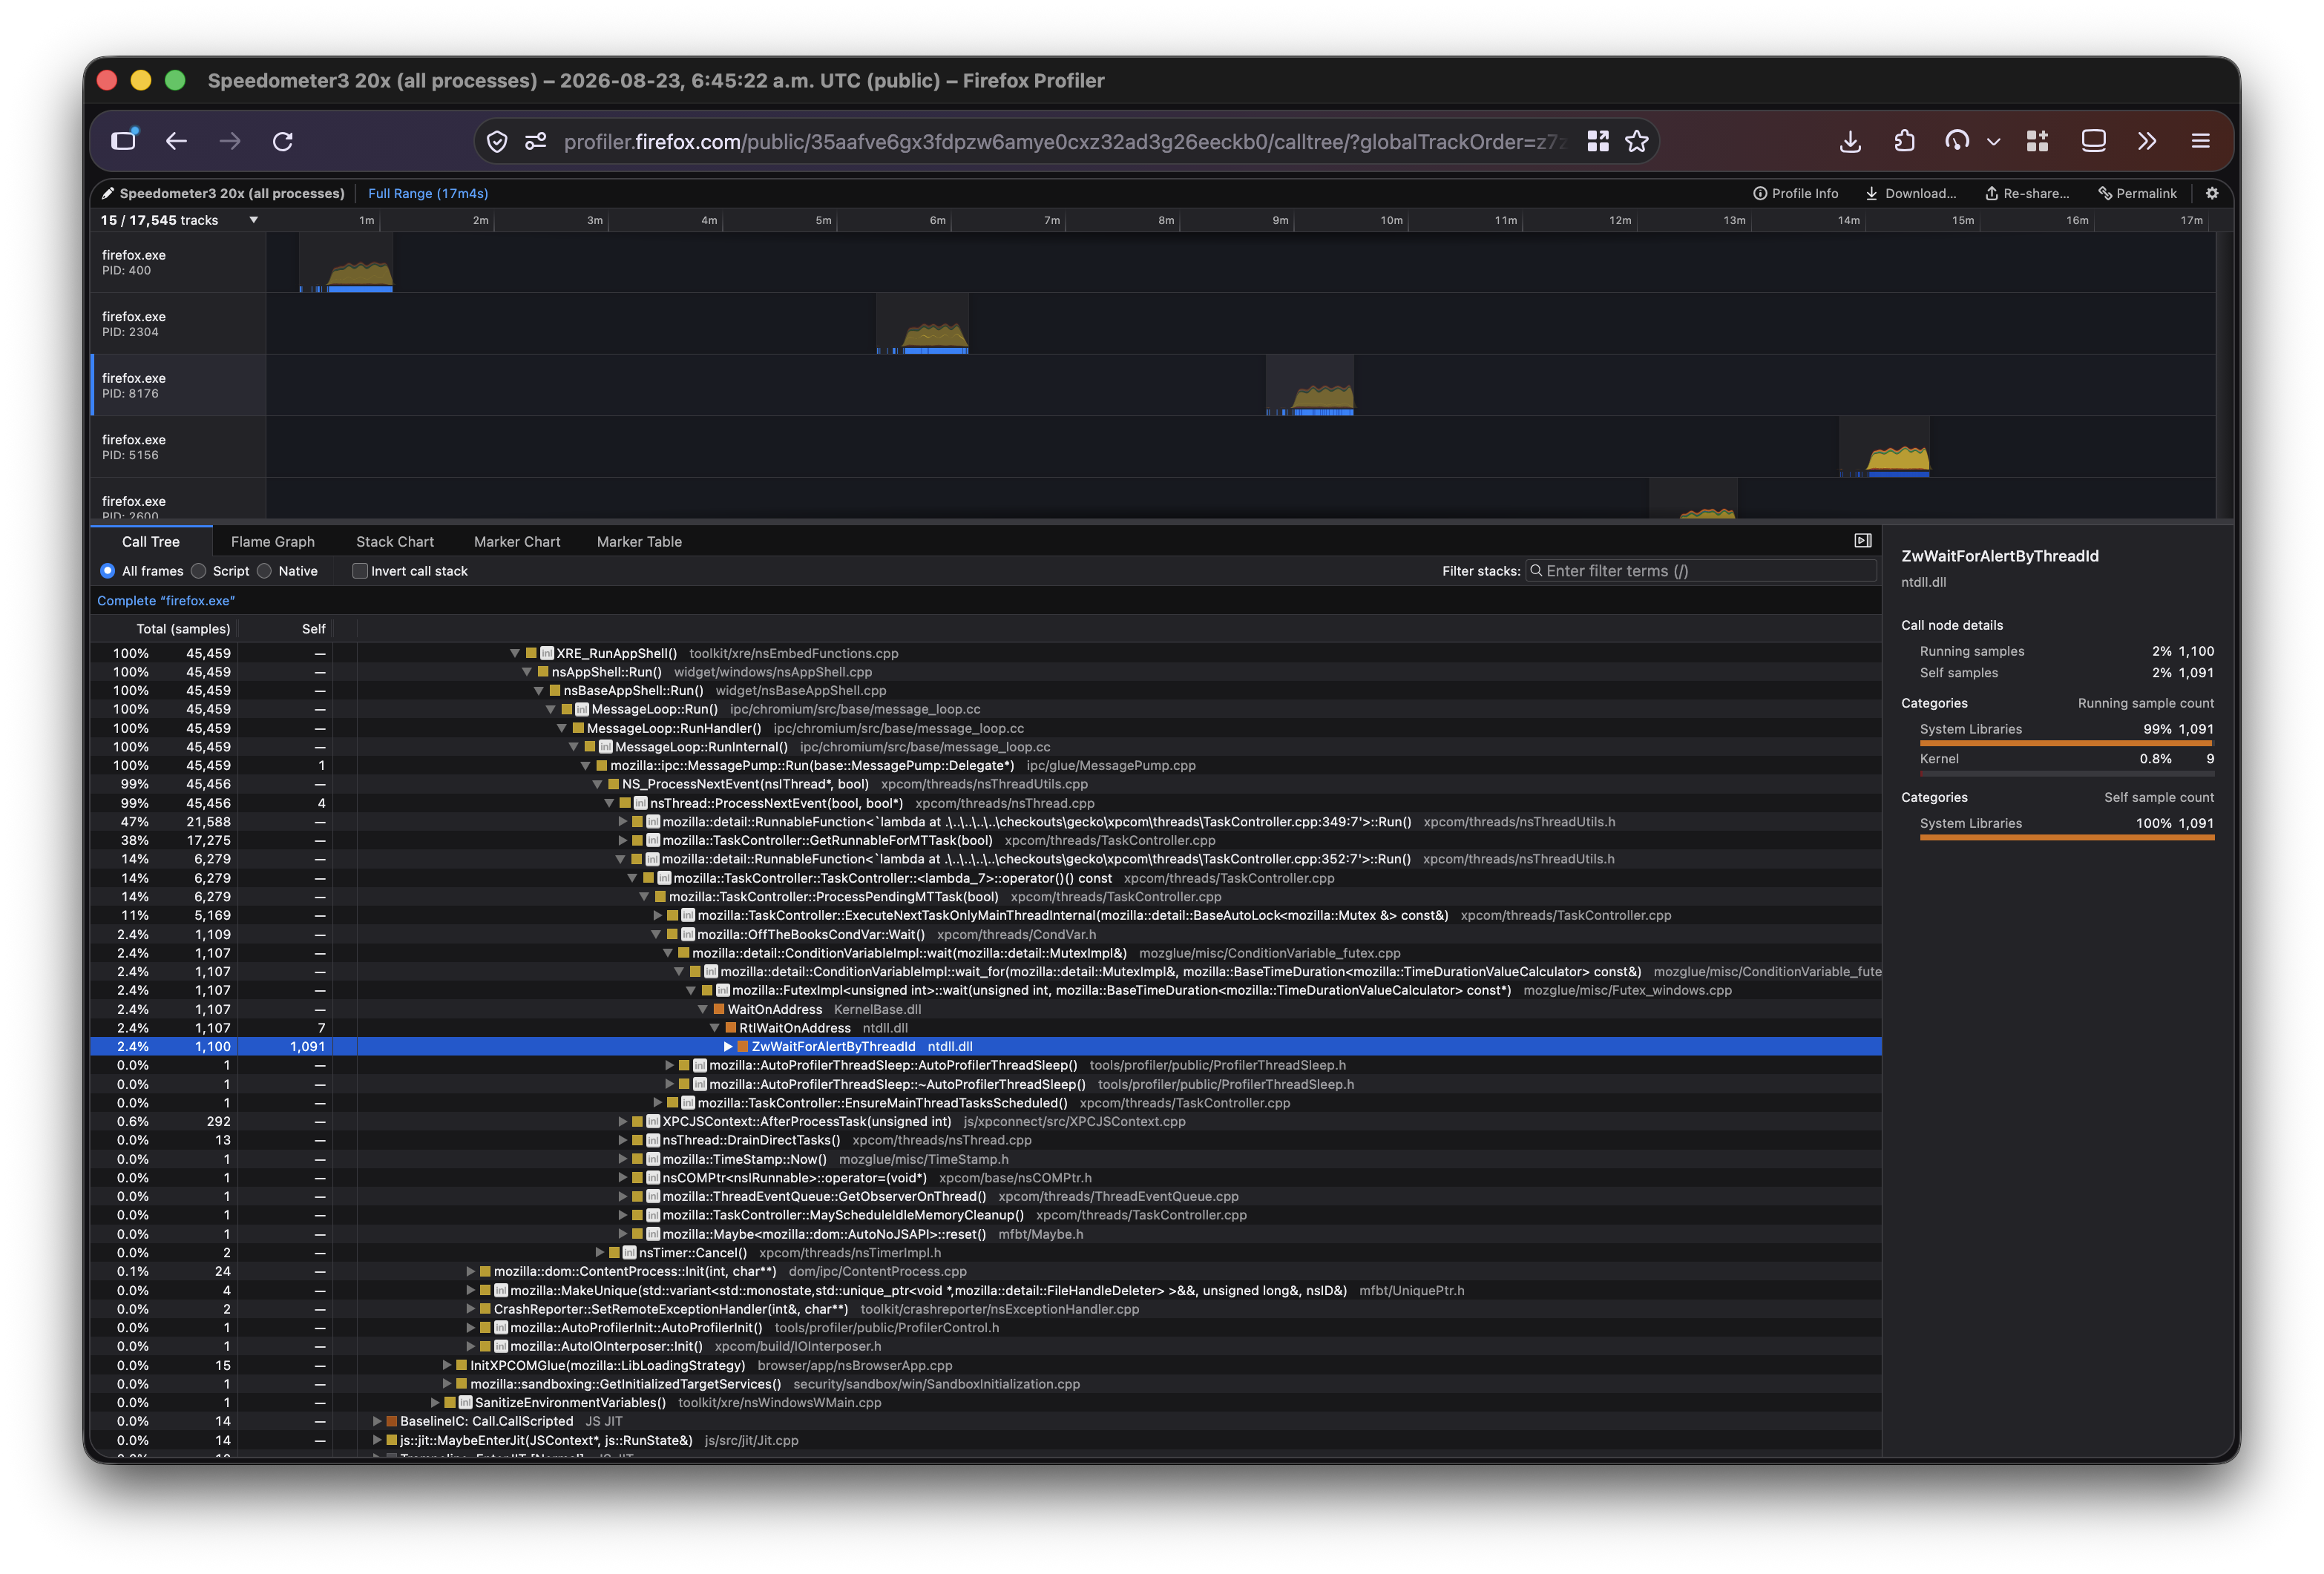Screen dimensions: 2324x1574
Task: Select firefox.exe PID: 400 track
Action: pos(178,262)
